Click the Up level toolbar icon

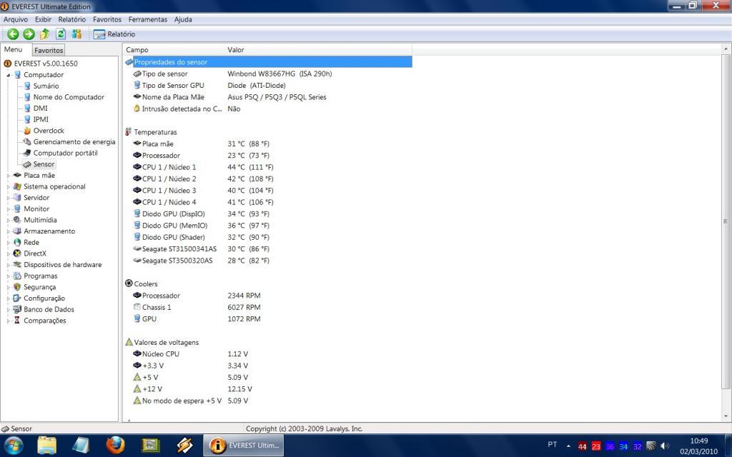pyautogui.click(x=45, y=34)
